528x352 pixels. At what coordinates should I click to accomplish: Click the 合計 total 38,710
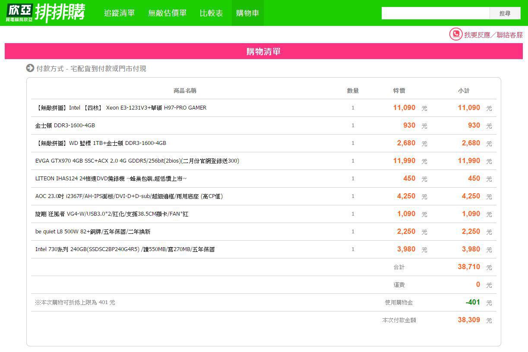coord(469,267)
